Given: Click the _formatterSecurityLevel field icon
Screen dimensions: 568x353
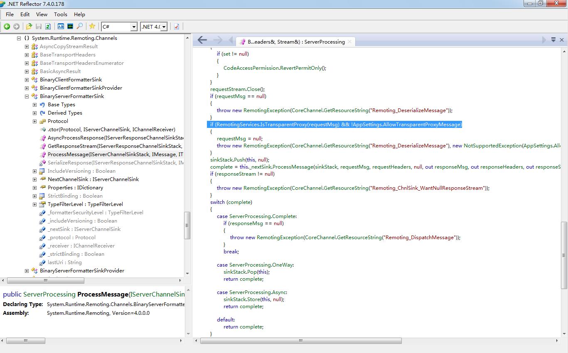Looking at the screenshot, I should tap(42, 213).
